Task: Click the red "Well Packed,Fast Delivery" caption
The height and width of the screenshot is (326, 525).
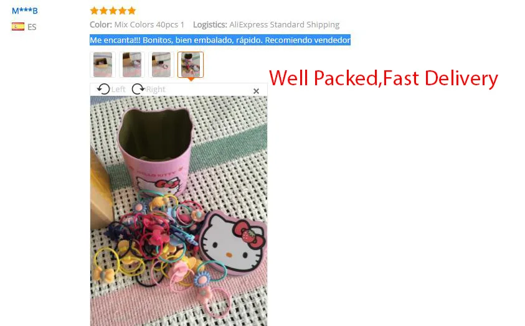Action: coord(384,78)
